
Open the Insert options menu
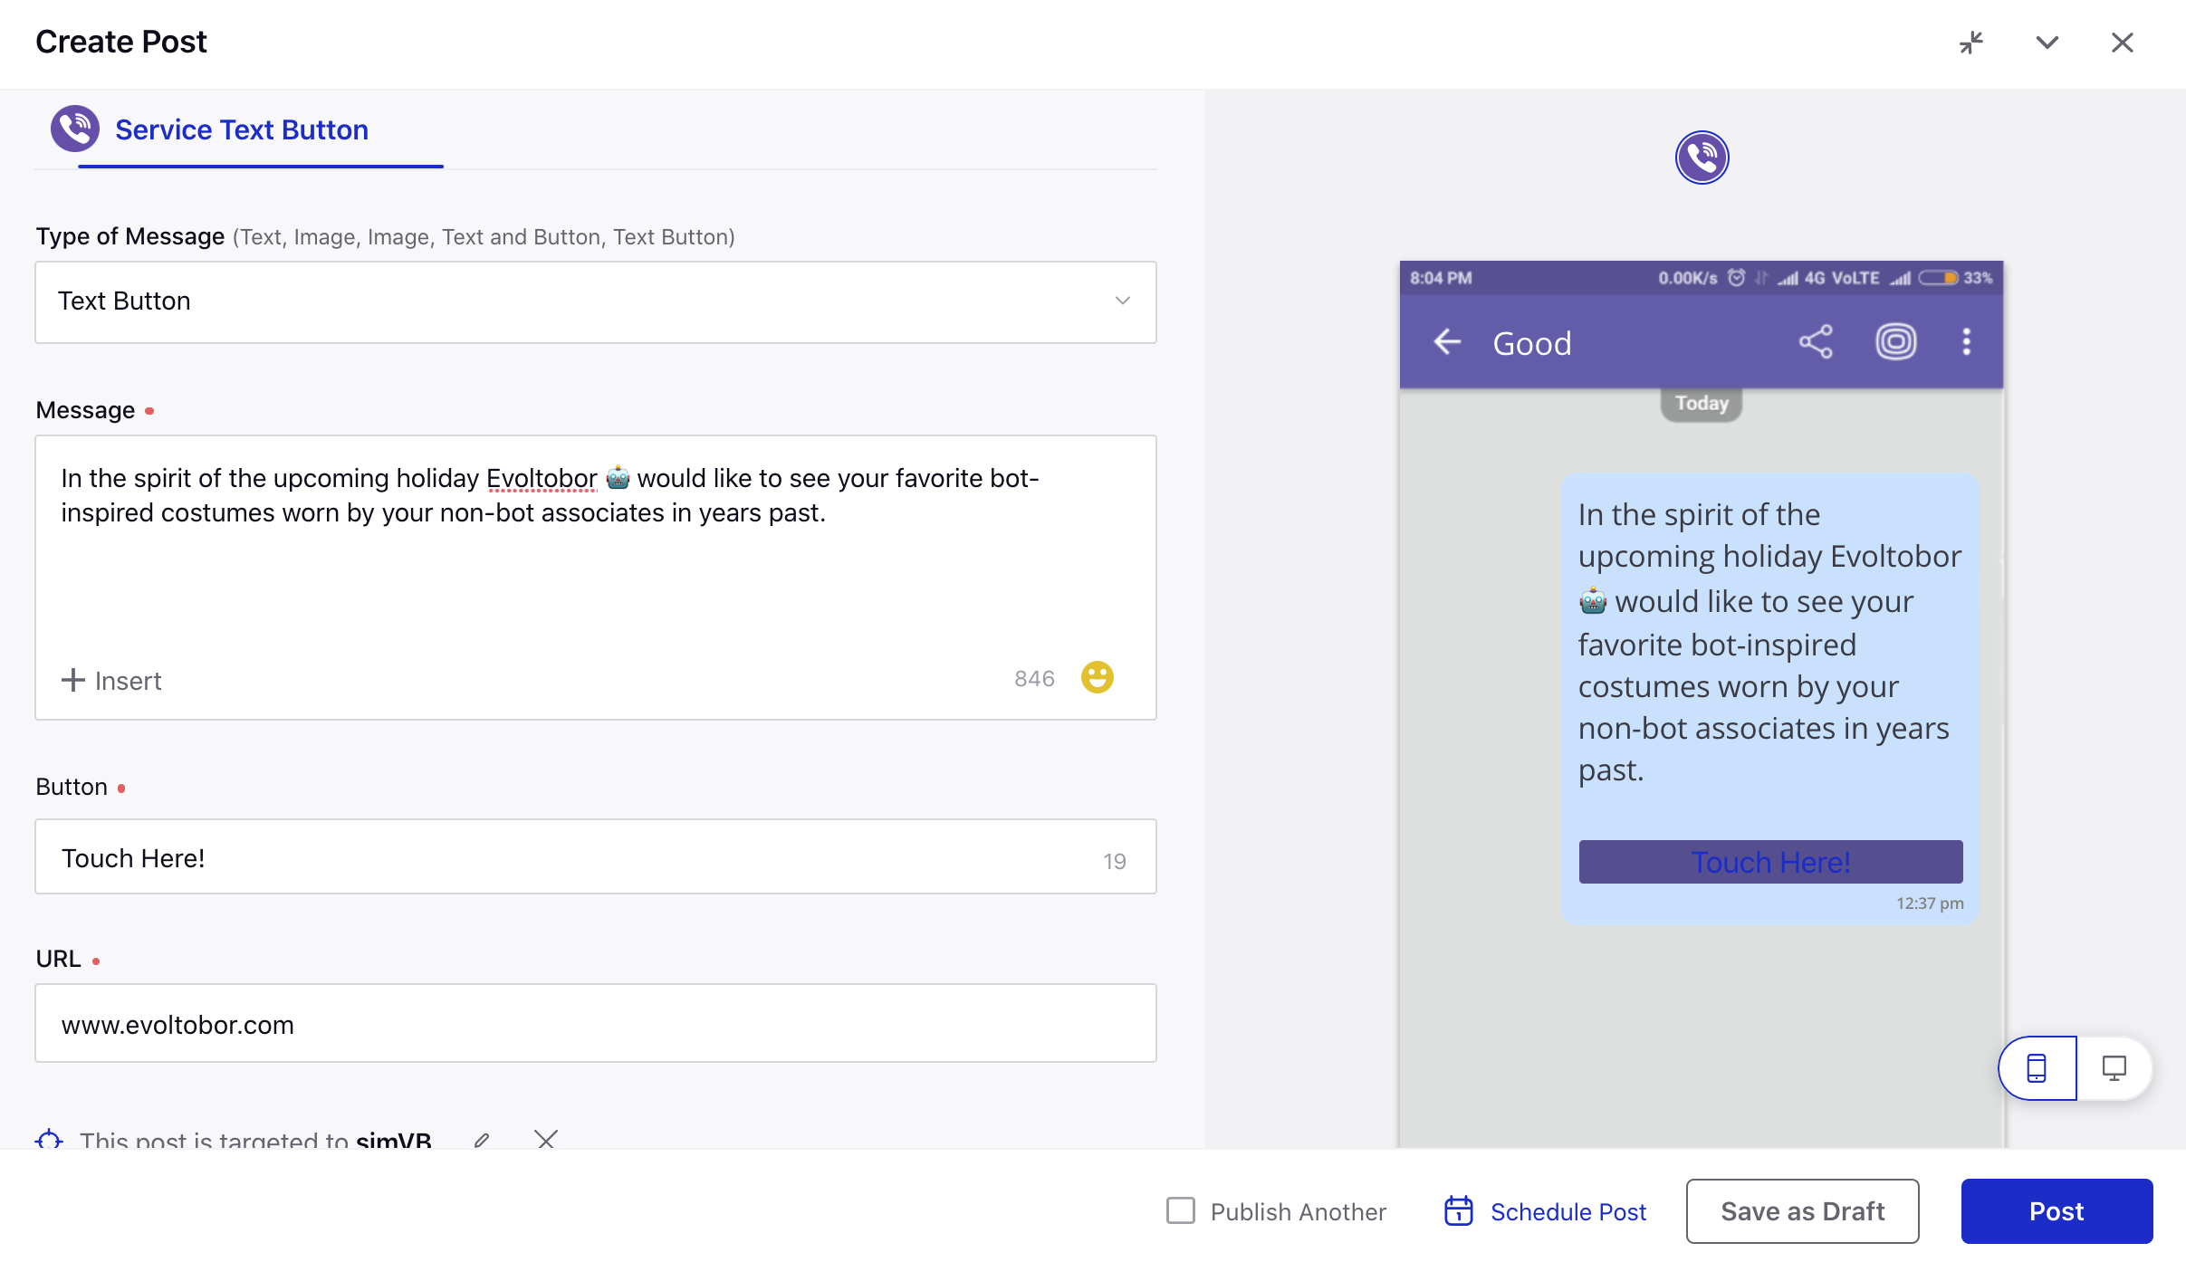click(x=110, y=679)
